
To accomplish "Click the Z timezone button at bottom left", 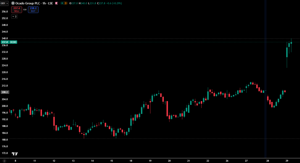I will coord(4,160).
